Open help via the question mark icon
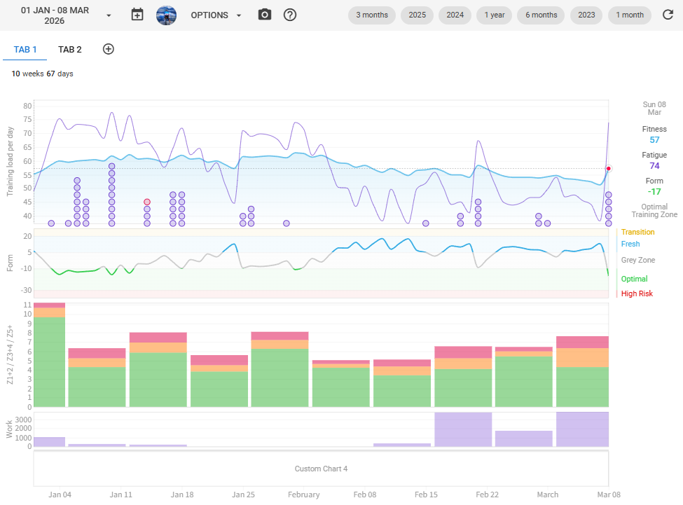The image size is (683, 505). tap(290, 15)
